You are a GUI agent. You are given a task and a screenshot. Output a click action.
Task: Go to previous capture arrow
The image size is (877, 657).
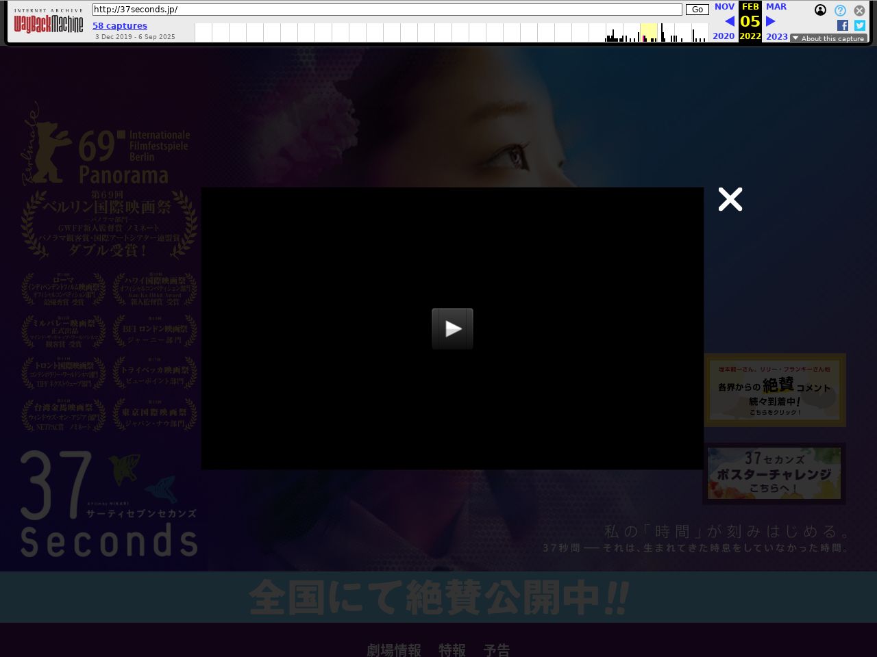(729, 21)
